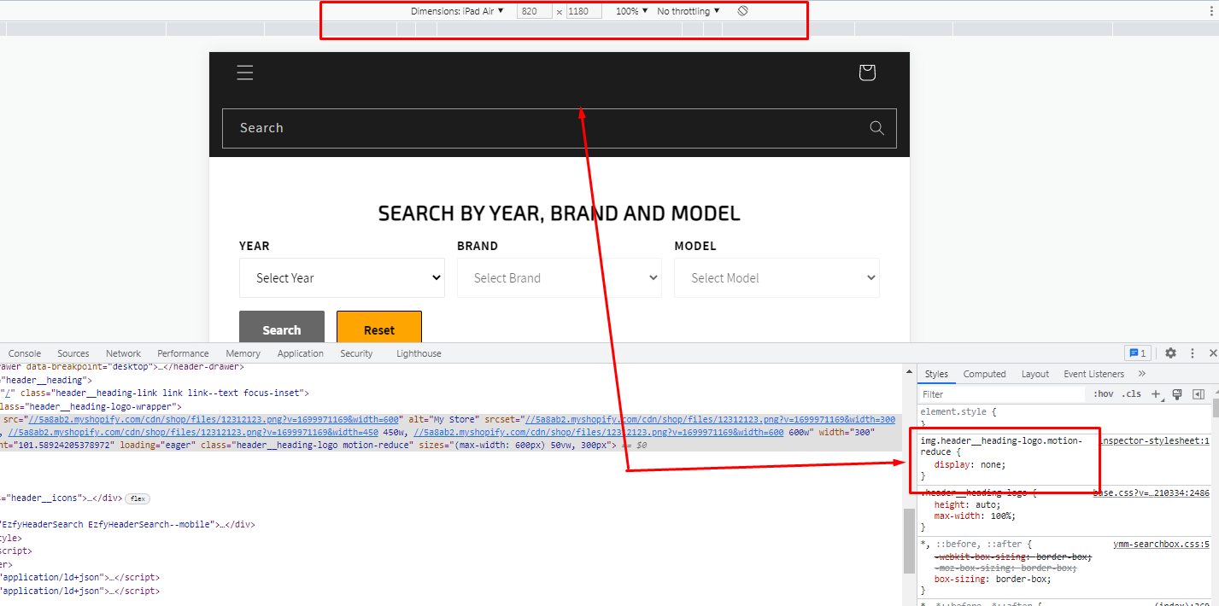This screenshot has height=606, width=1219.
Task: Open the inspector-stylesheet:1 source link
Action: coord(1155,441)
